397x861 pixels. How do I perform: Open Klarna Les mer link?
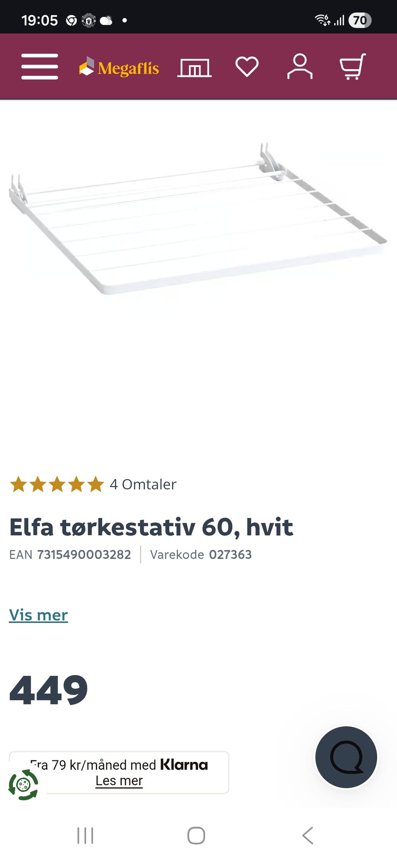point(119,781)
